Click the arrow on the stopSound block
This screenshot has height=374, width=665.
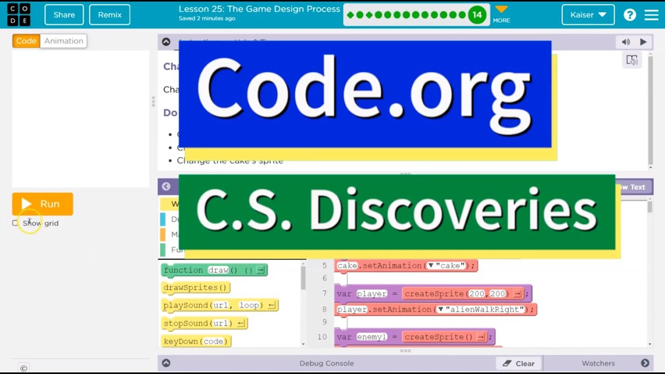[241, 323]
